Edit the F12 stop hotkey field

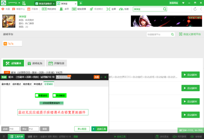[34, 129]
